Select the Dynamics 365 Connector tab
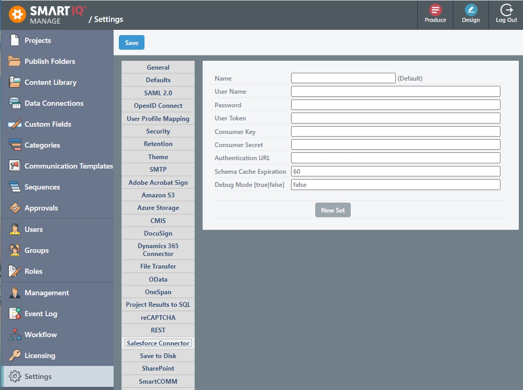523x390 pixels. pyautogui.click(x=158, y=250)
